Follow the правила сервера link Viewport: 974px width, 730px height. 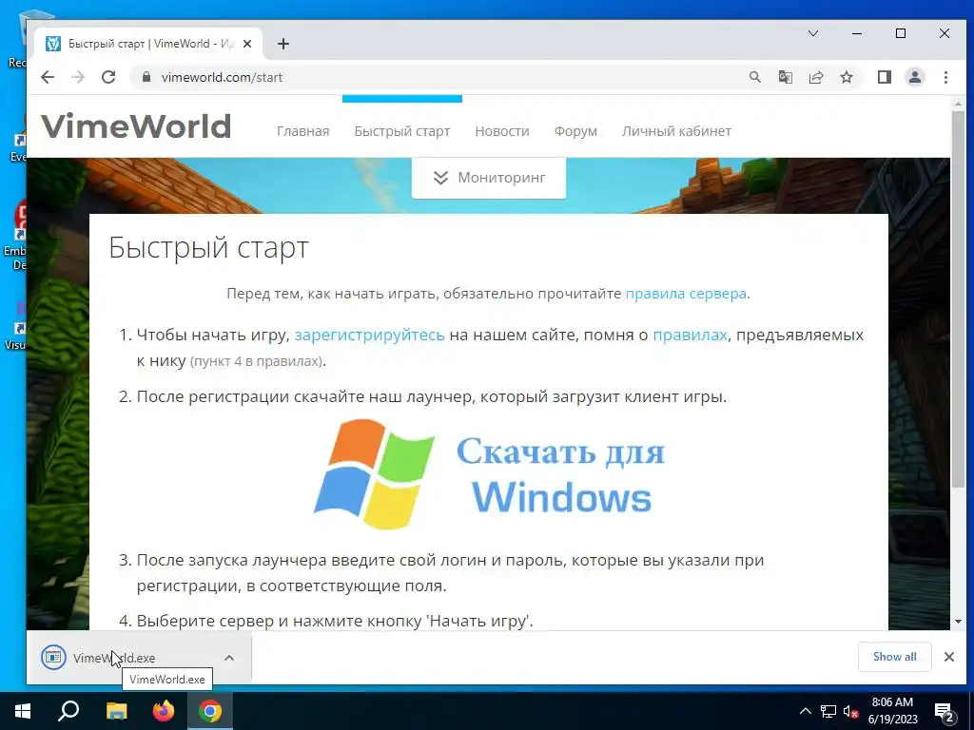coord(686,293)
